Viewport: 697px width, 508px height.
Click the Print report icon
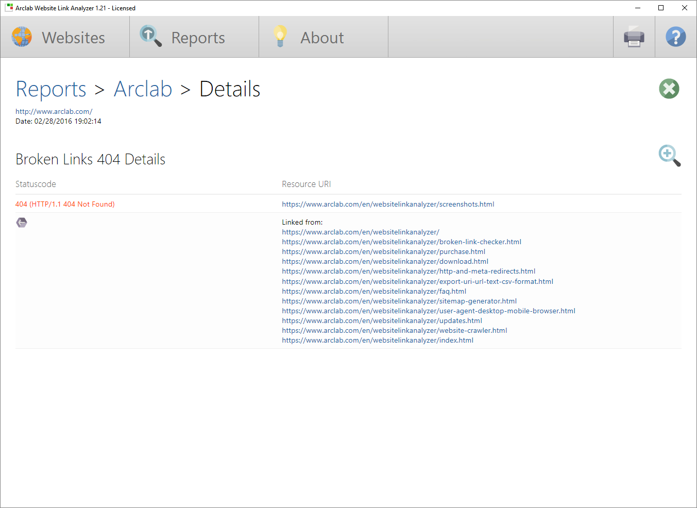pyautogui.click(x=634, y=37)
